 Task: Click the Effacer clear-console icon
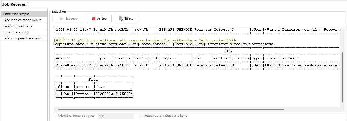(121, 19)
